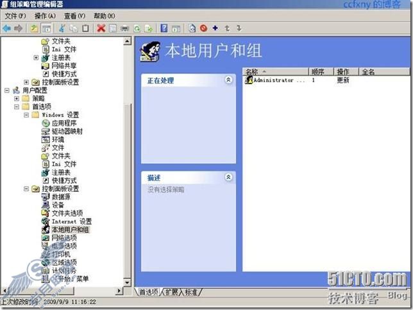Toggle the Show/Hide console tree toolbar icon
This screenshot has width=413, height=310.
click(x=47, y=28)
